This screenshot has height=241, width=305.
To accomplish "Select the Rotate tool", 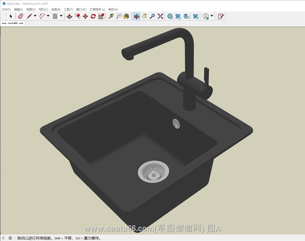I will (93, 16).
